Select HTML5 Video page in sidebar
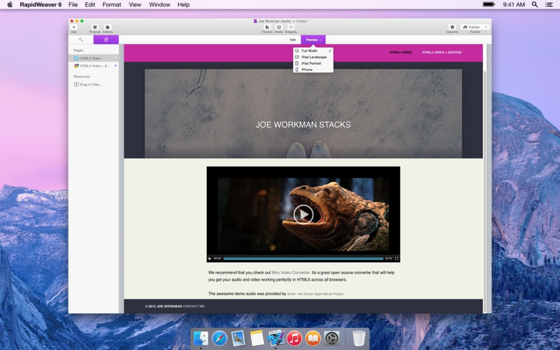The height and width of the screenshot is (350, 560). click(94, 58)
